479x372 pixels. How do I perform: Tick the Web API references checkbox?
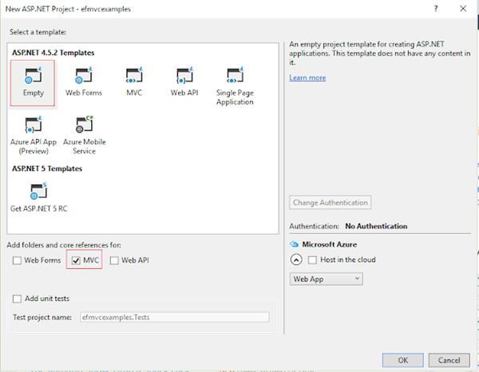115,260
